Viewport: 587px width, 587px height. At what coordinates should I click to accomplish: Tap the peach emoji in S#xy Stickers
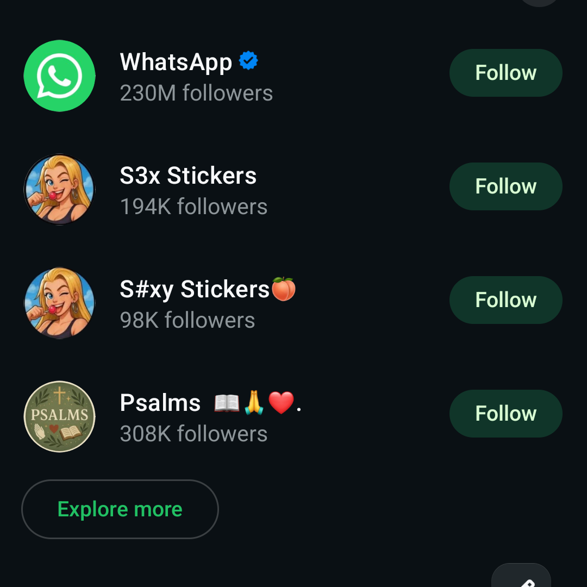283,289
